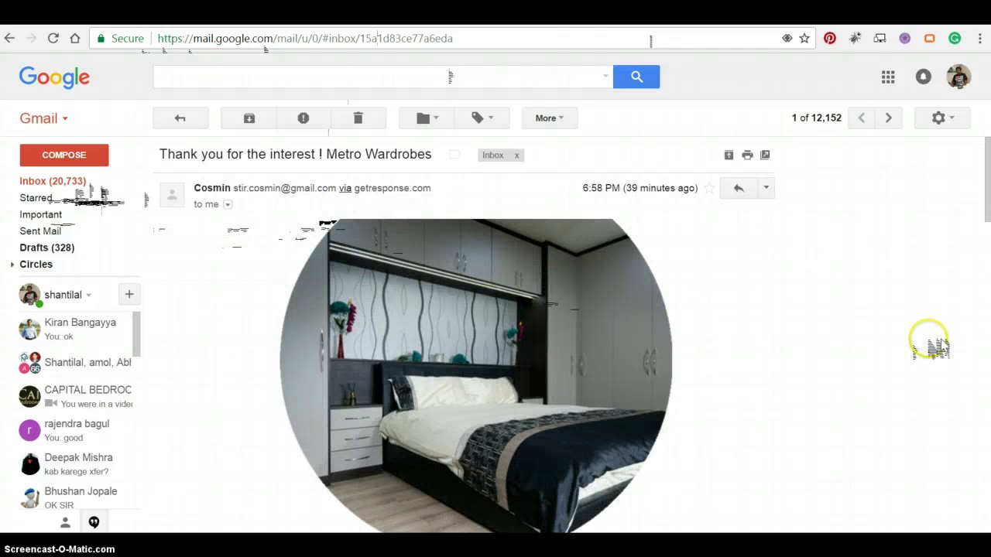
Task: Star the message from Cosmin
Action: (x=709, y=188)
